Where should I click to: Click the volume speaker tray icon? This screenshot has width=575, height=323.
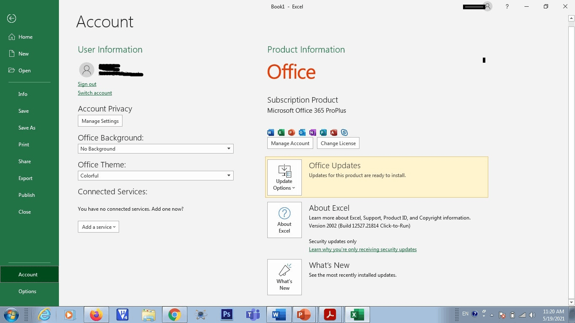(532, 315)
